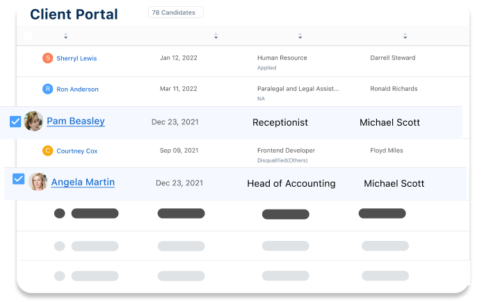Select the Head of Accounting job cell
Viewport: 484px width, 302px height.
tap(291, 184)
